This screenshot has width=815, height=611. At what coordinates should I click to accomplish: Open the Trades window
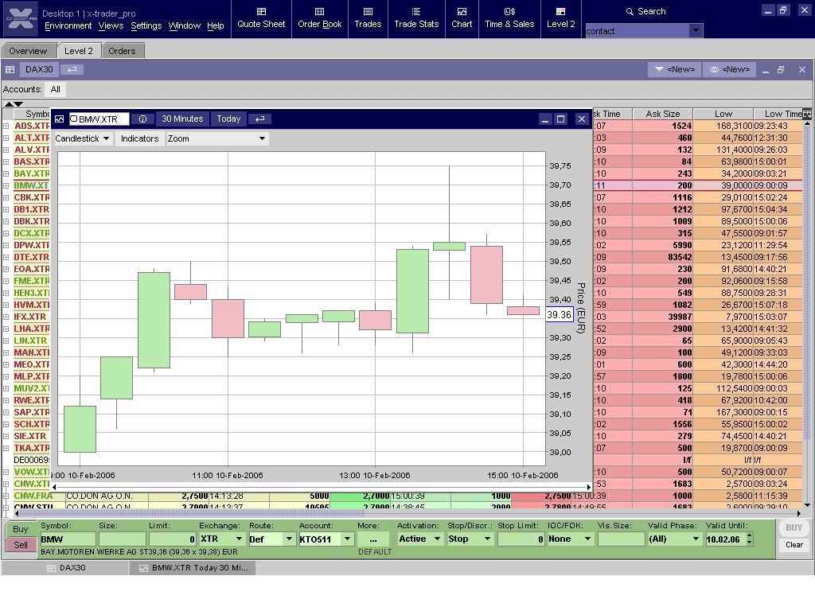368,19
